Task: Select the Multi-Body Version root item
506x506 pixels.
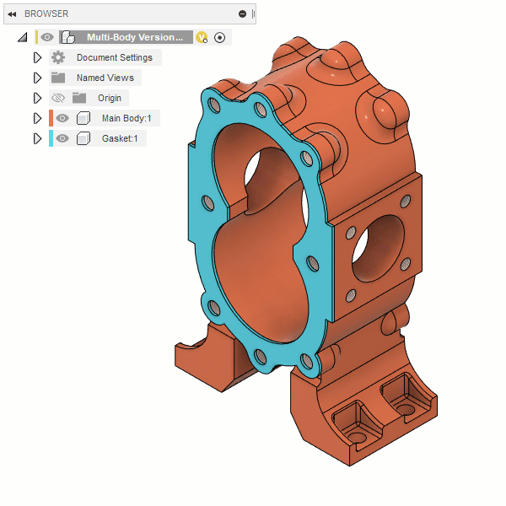Action: coord(135,37)
